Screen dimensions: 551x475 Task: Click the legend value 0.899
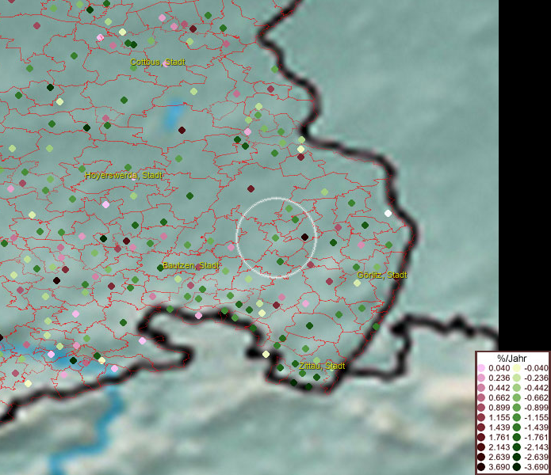tap(499, 408)
